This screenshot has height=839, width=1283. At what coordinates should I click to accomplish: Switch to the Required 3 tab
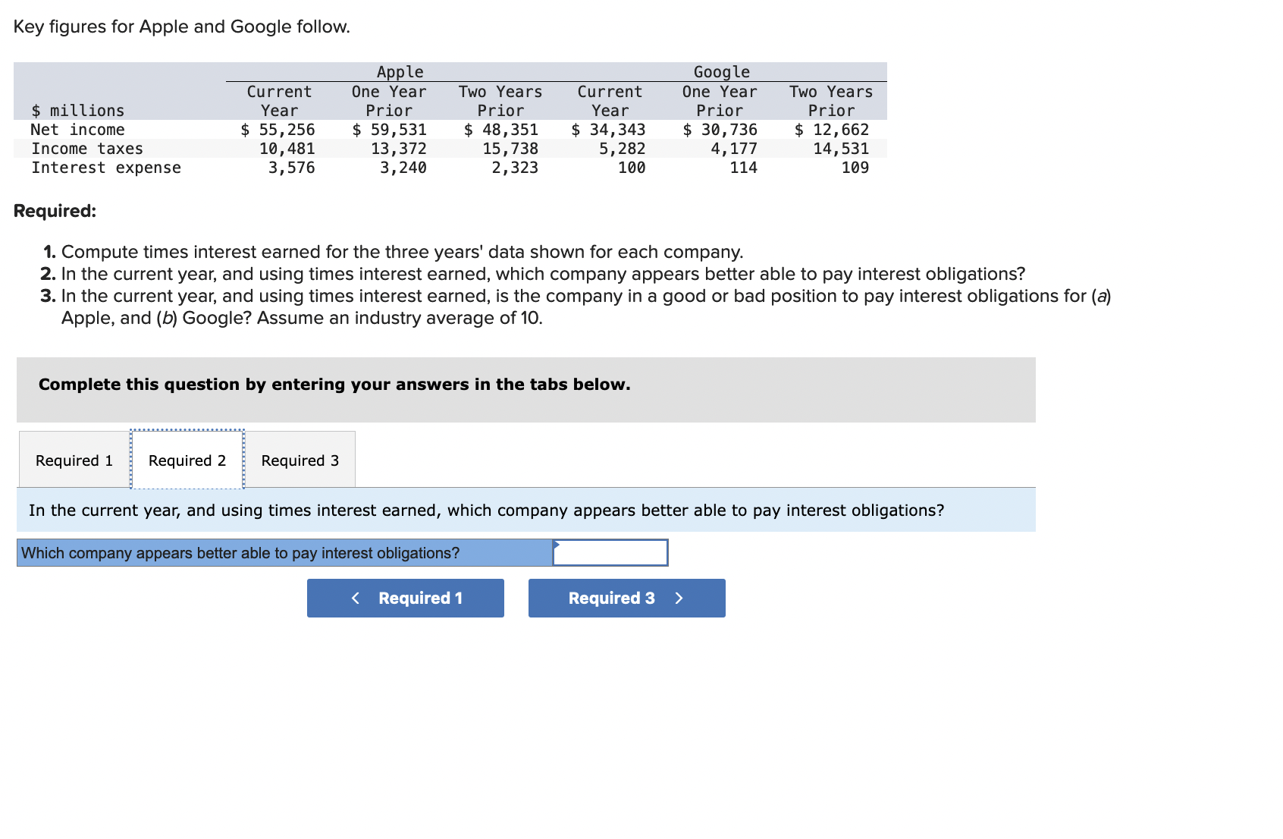(x=300, y=460)
